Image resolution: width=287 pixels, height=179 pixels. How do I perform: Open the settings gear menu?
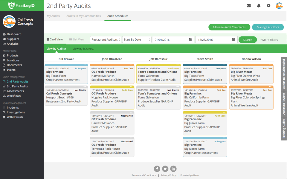click(268, 5)
